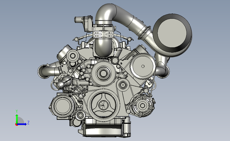
Task: Select the big compressor pulley at lower left
Action: (63, 106)
